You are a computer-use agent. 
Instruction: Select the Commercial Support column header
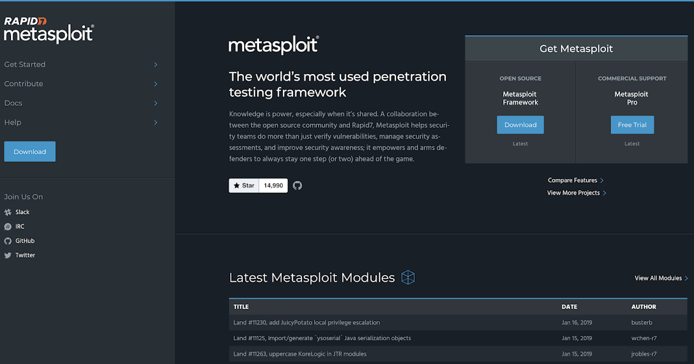(632, 78)
